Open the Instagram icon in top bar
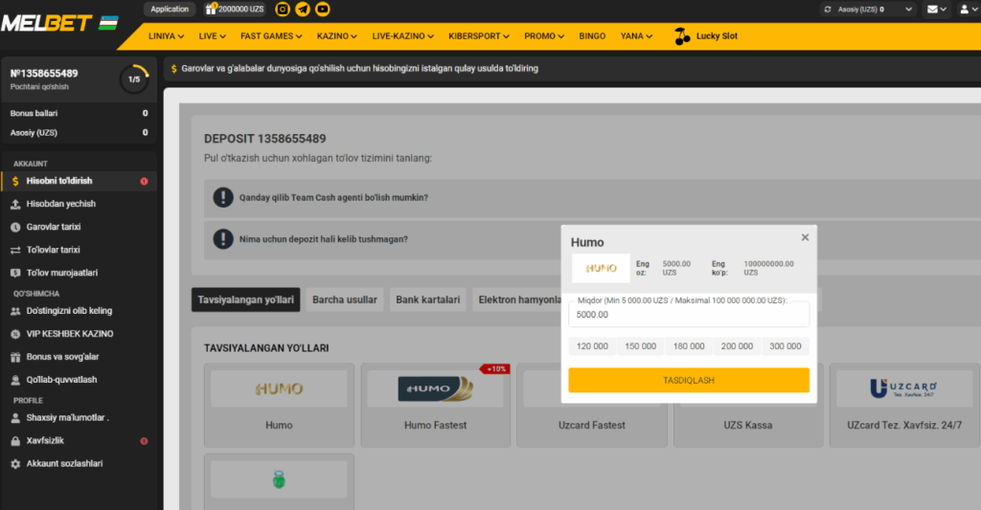 283,10
